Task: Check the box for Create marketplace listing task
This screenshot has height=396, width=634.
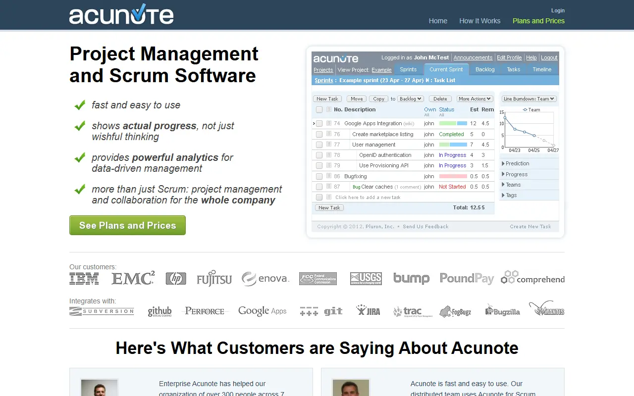Action: tap(319, 134)
